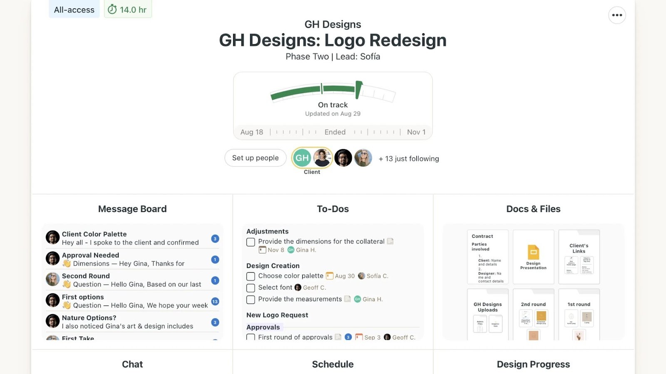Switch to the Chat tab
666x374 pixels.
[132, 364]
